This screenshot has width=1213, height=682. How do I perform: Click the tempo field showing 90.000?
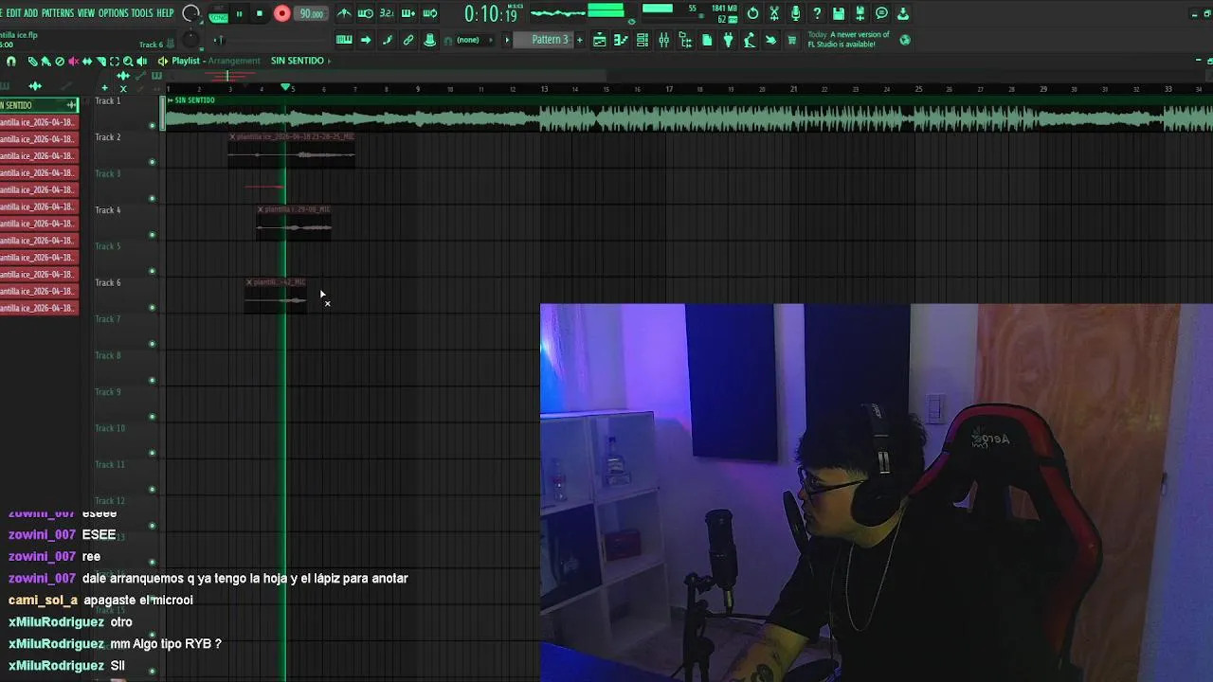point(311,13)
